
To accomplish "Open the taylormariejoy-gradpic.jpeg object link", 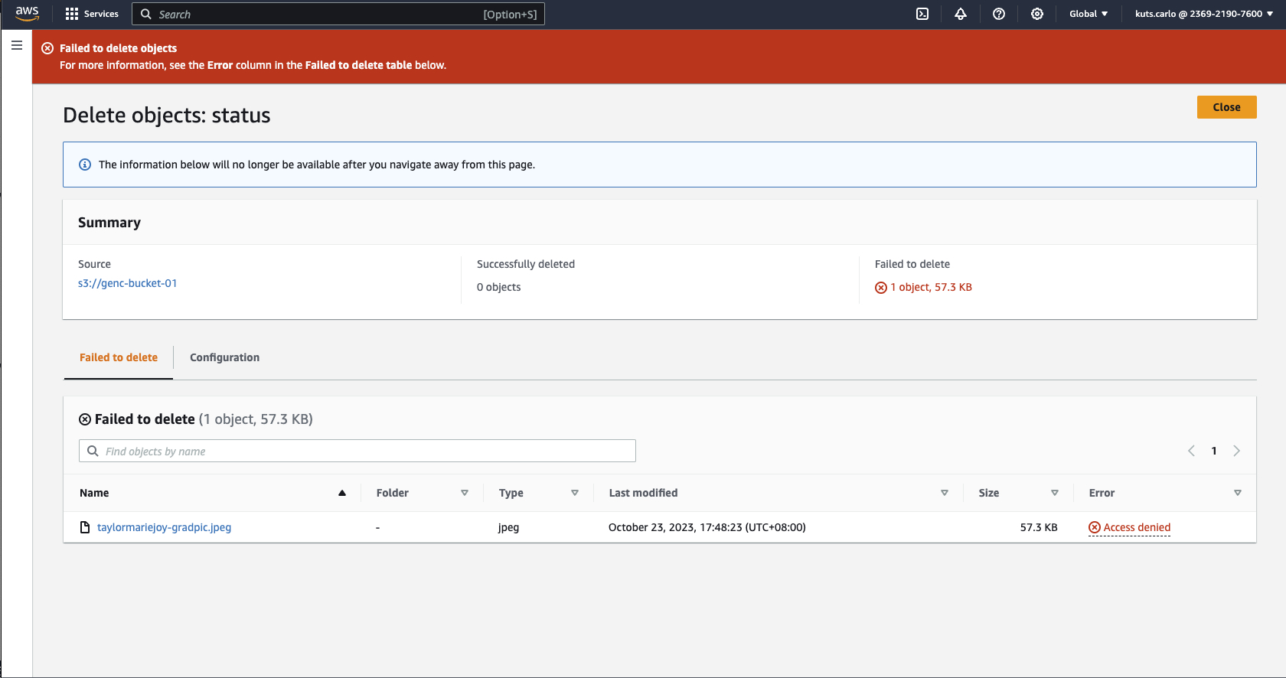I will click(x=164, y=527).
